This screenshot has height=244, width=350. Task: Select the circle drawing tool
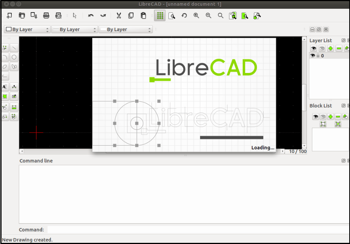click(14, 57)
